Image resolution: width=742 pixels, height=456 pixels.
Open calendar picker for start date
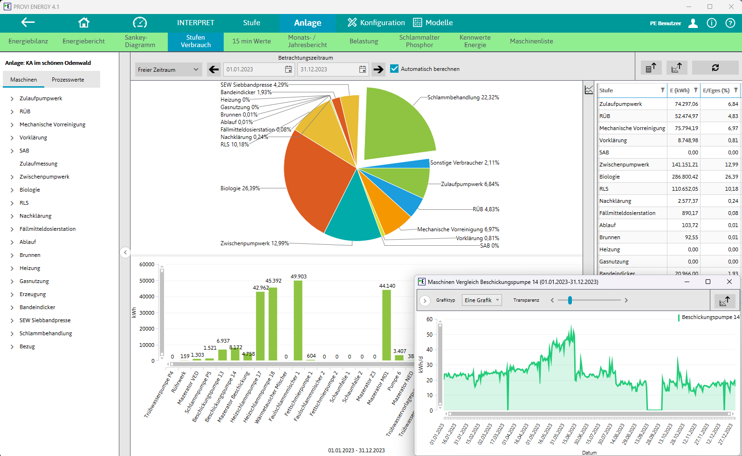point(289,69)
